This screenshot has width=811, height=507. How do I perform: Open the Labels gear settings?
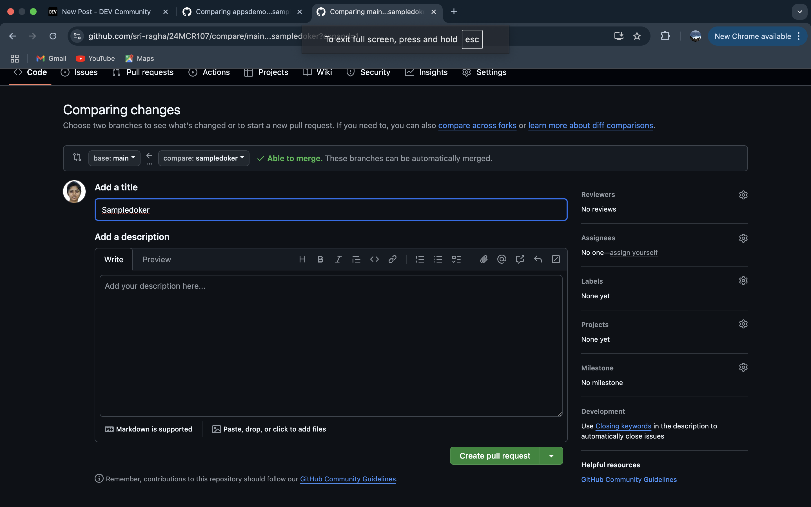pyautogui.click(x=743, y=281)
